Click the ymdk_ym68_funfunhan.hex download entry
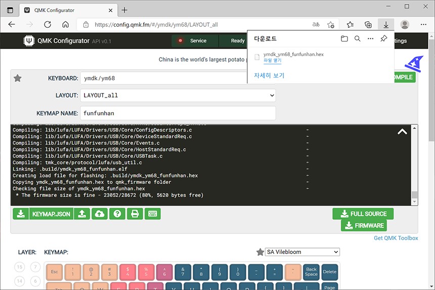The height and width of the screenshot is (290, 435). point(293,54)
